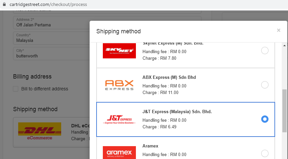Image resolution: width=288 pixels, height=159 pixels.
Task: Click ABX Express (M) Sdn Bhd name
Action: 169,77
